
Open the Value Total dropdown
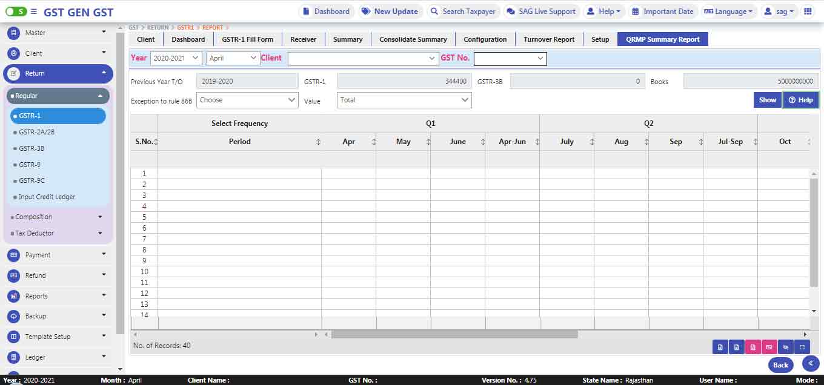click(404, 100)
